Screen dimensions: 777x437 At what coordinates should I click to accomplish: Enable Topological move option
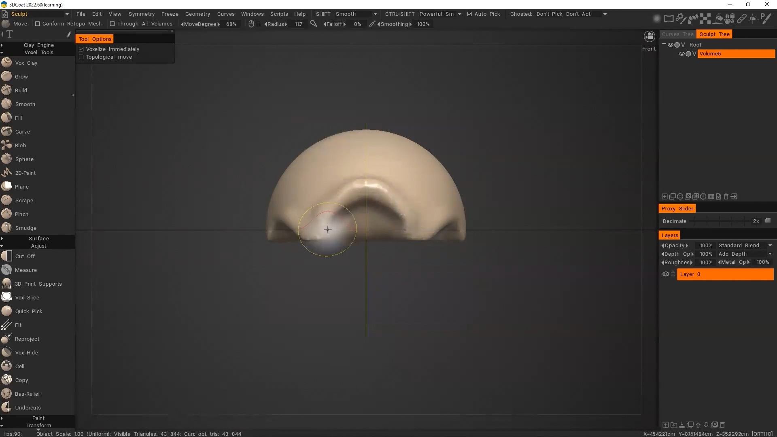tap(81, 57)
